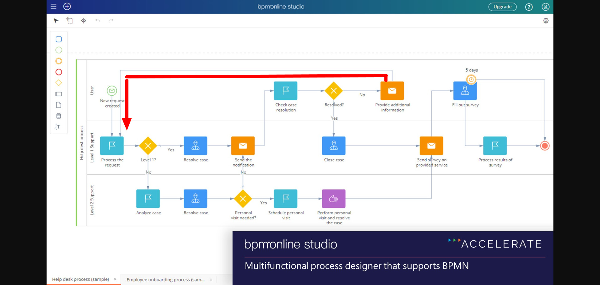Viewport: 600px width, 285px height.
Task: Select the Level 1? gateway
Action: coord(148,146)
